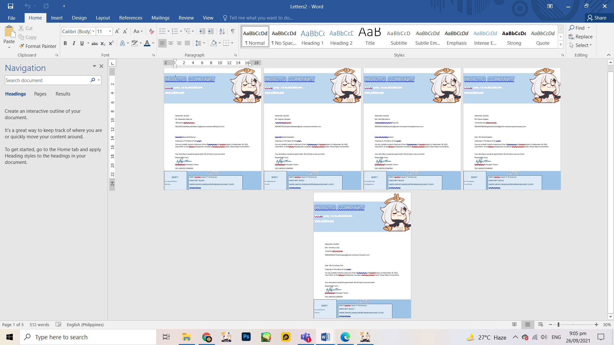Toggle Bold formatting
Viewport: 614px width, 345px height.
click(65, 43)
